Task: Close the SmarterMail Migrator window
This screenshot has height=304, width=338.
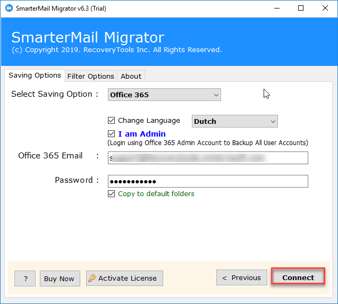Action: click(325, 8)
